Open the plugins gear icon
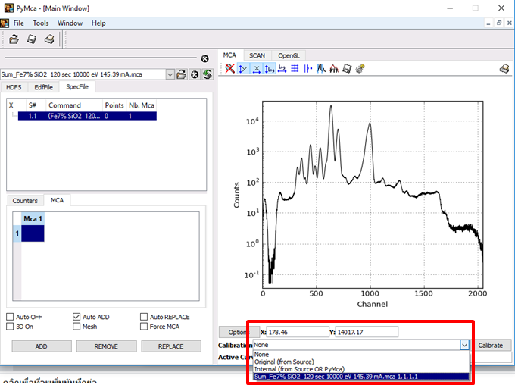The width and height of the screenshot is (515, 385). [x=360, y=68]
